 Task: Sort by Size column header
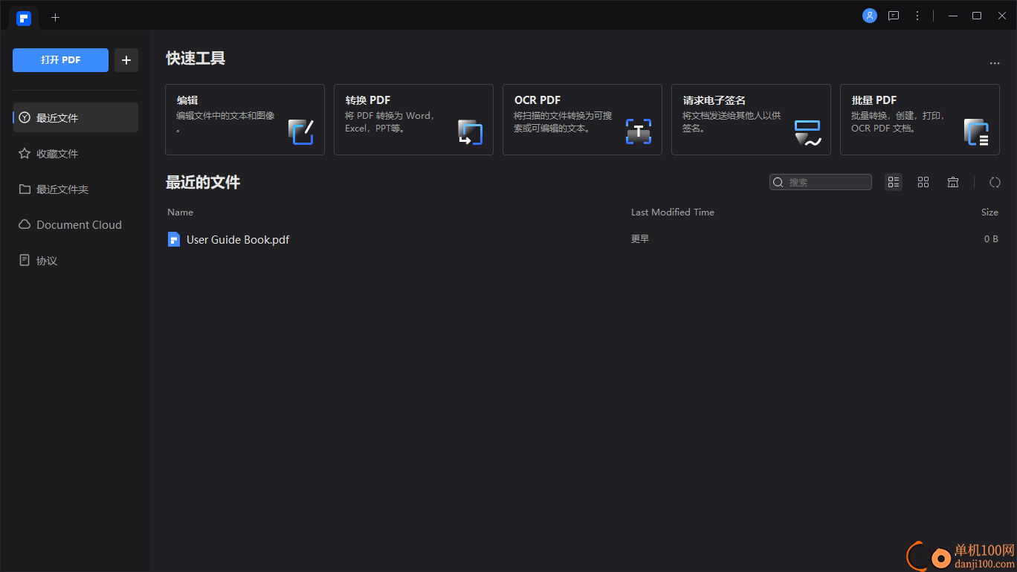point(989,212)
